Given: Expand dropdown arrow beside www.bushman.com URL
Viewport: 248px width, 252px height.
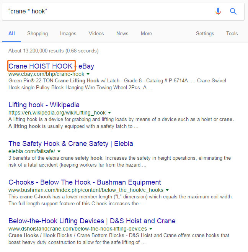Looking at the screenshot, I should 167,190.
